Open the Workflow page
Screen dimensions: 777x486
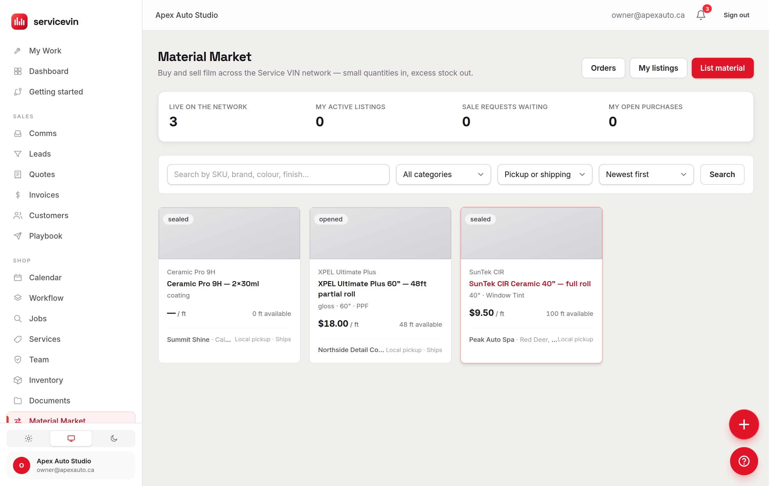pyautogui.click(x=71, y=298)
